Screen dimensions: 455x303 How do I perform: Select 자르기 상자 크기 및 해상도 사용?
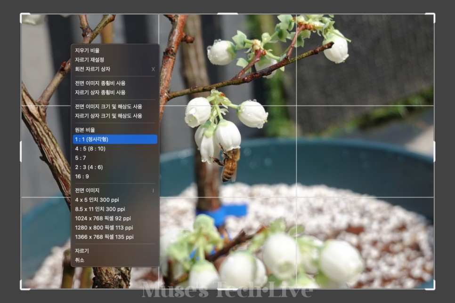115,116
